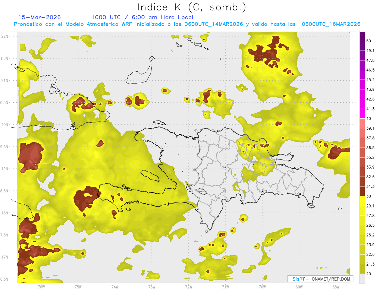377x291 pixels.
Task: Click the "21N" latitude axis label
Action: [5, 80]
